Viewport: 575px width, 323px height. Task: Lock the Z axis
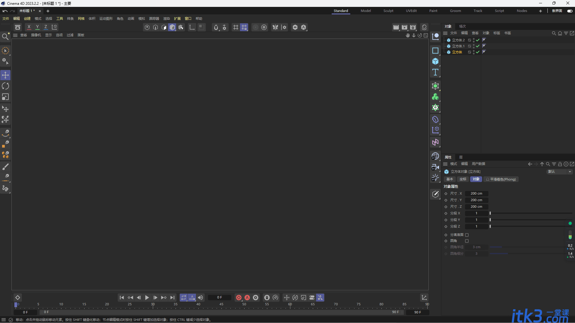(x=46, y=27)
